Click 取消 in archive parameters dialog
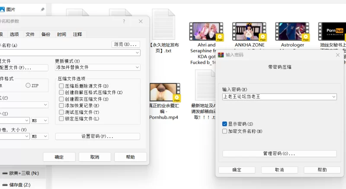This screenshot has width=346, height=189. click(x=95, y=157)
